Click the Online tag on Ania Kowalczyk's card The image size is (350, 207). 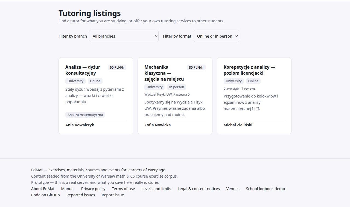tap(95, 81)
